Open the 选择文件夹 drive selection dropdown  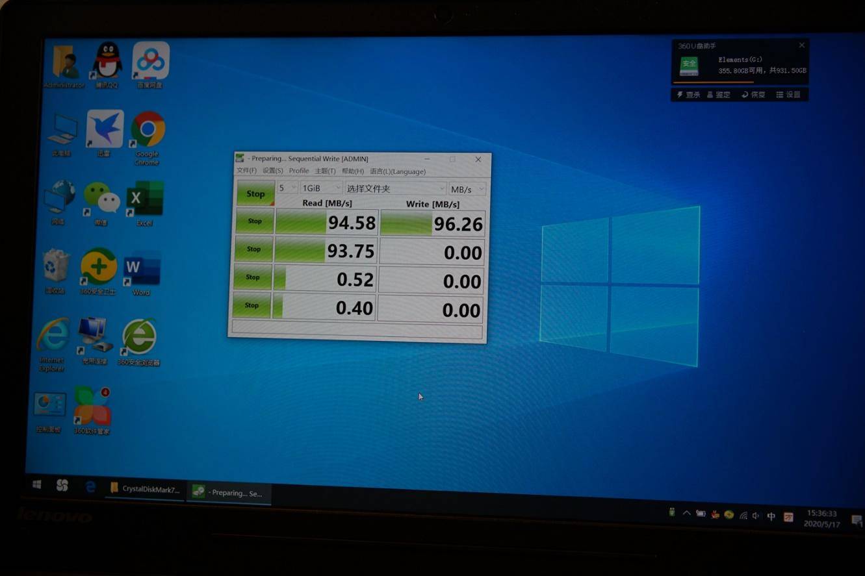(x=395, y=188)
